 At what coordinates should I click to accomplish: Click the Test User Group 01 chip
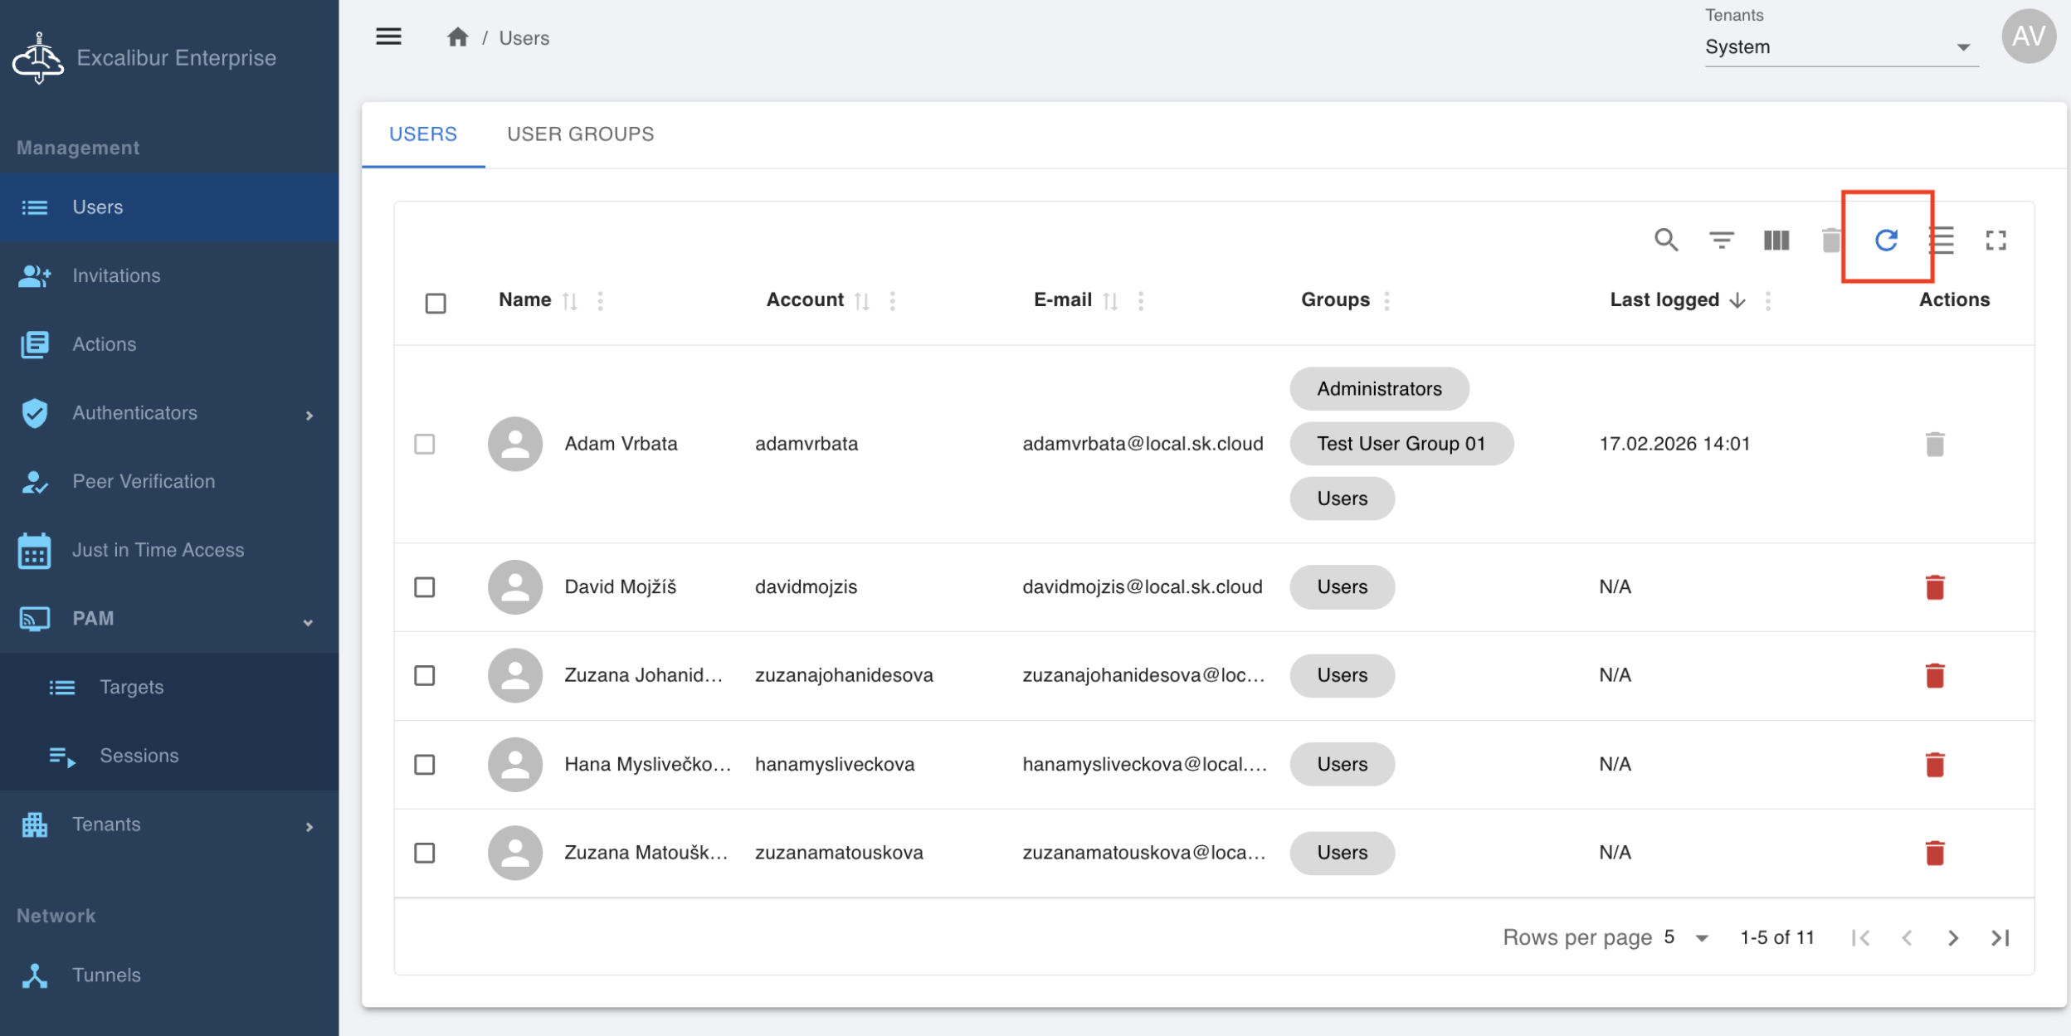tap(1401, 444)
